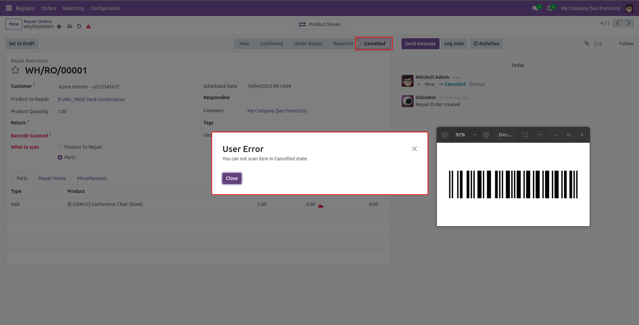
Task: Open the paperclip attachments icon
Action: click(587, 44)
